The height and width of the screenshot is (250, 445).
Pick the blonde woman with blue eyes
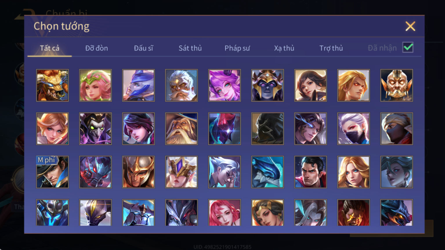point(353,172)
